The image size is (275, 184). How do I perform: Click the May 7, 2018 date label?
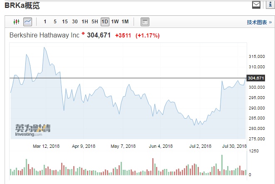(x=123, y=146)
